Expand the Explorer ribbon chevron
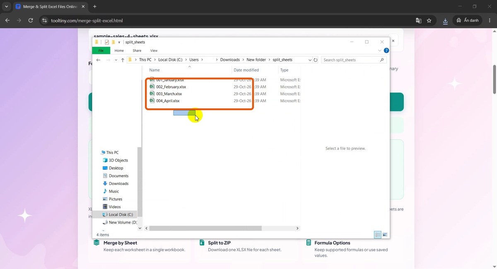This screenshot has width=497, height=269. (380, 50)
